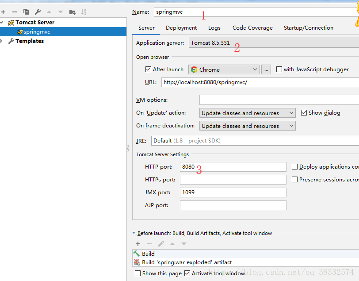
Task: Collapse the Before launch section
Action: point(134,233)
